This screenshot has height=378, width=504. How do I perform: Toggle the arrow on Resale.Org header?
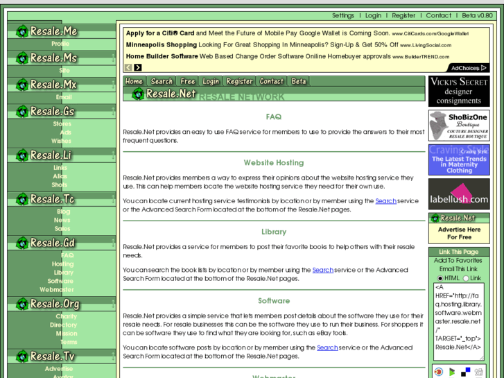tap(113, 304)
